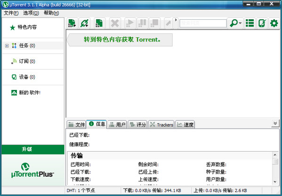Image resolution: width=282 pixels, height=196 pixels.
Task: Click the µTorrentPlus logo banner
Action: [x=32, y=170]
